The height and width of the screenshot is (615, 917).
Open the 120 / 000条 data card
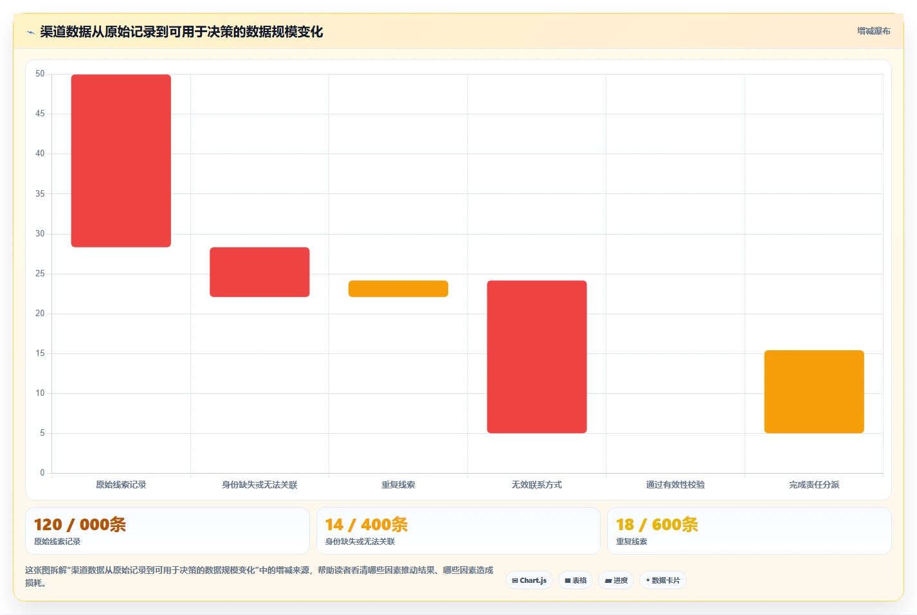(x=167, y=531)
